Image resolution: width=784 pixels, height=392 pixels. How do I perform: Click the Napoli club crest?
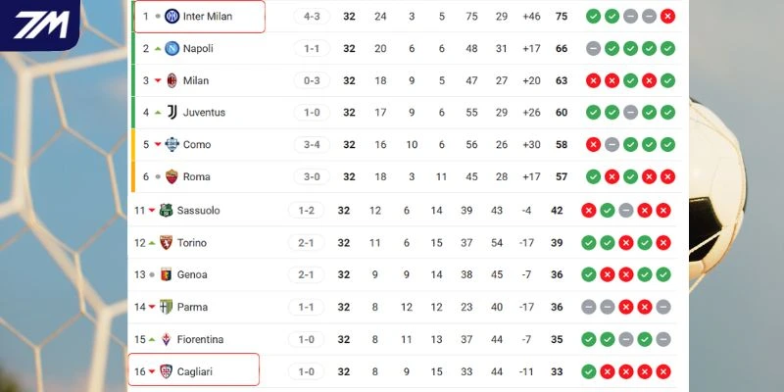[172, 48]
